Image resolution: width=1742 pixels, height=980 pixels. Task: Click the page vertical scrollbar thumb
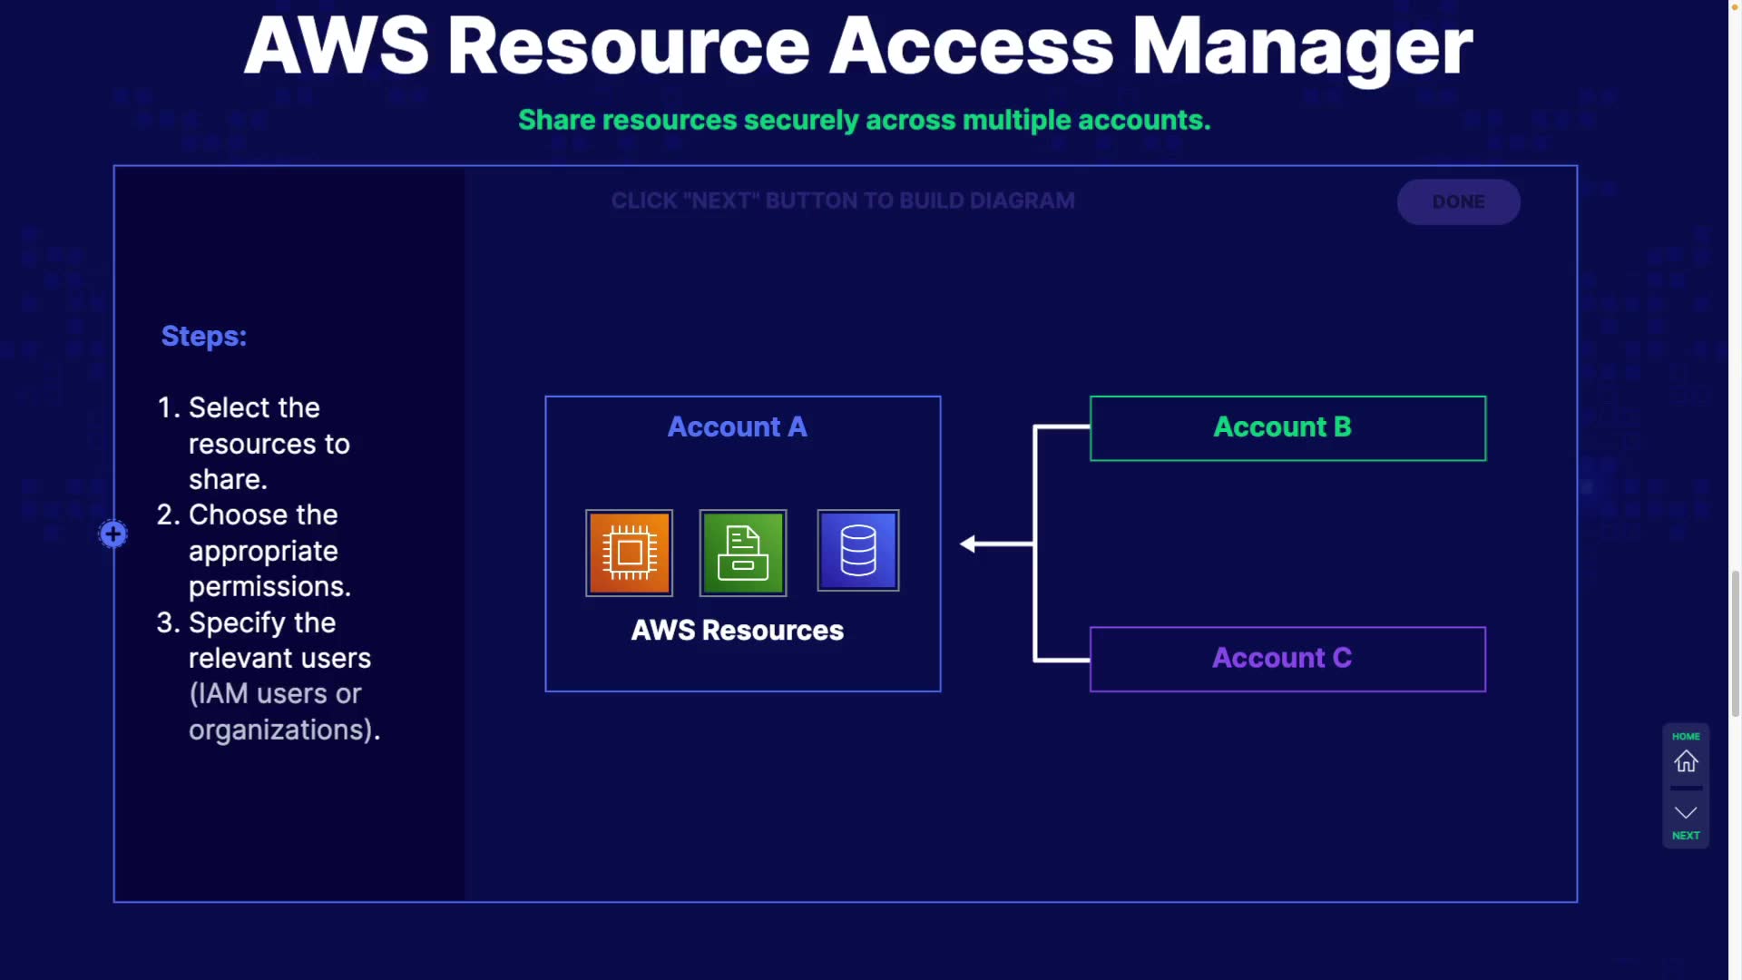click(1735, 644)
